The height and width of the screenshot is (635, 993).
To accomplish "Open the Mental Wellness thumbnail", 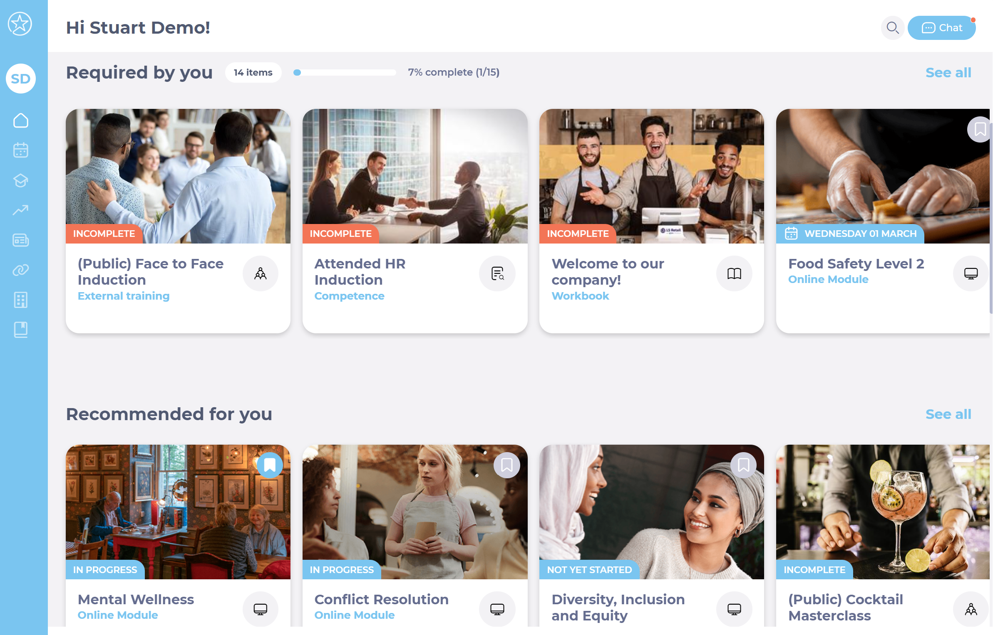I will pyautogui.click(x=178, y=512).
